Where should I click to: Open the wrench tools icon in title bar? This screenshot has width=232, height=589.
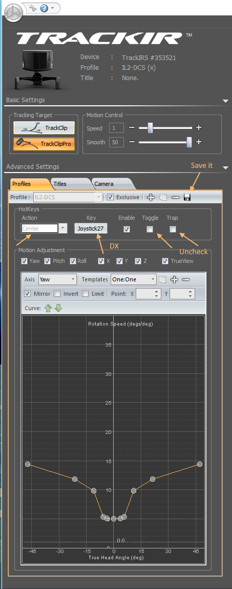click(x=33, y=8)
